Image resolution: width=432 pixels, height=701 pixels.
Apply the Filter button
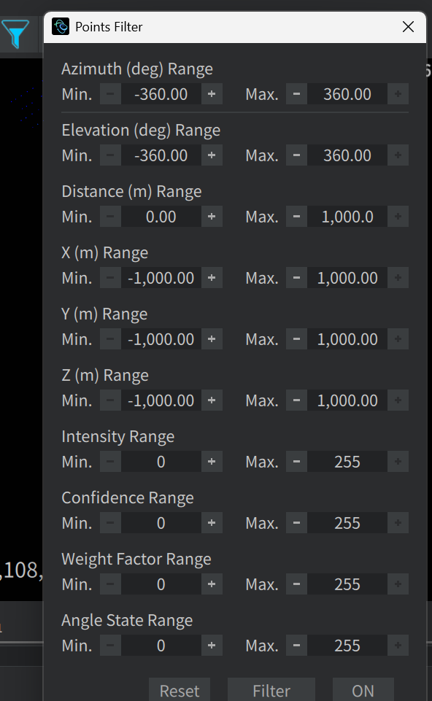coord(271,690)
